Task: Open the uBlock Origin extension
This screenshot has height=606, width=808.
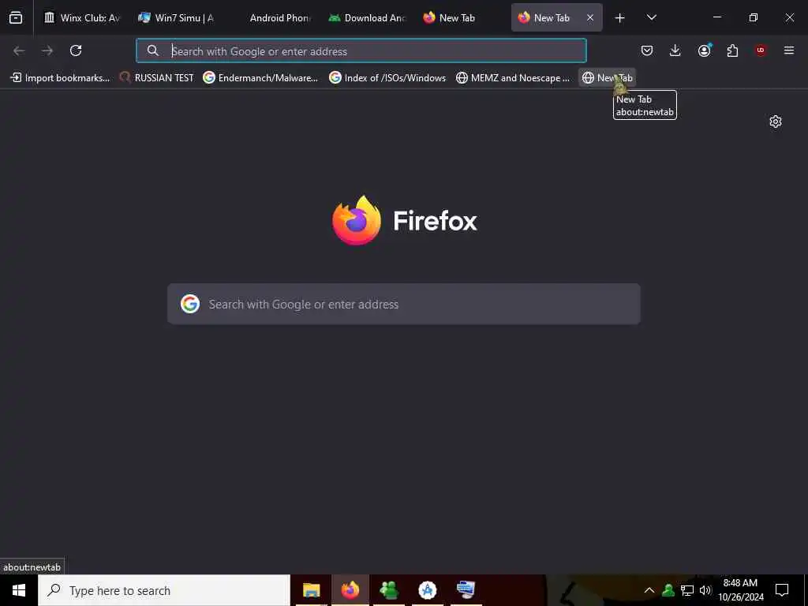Action: tap(761, 50)
